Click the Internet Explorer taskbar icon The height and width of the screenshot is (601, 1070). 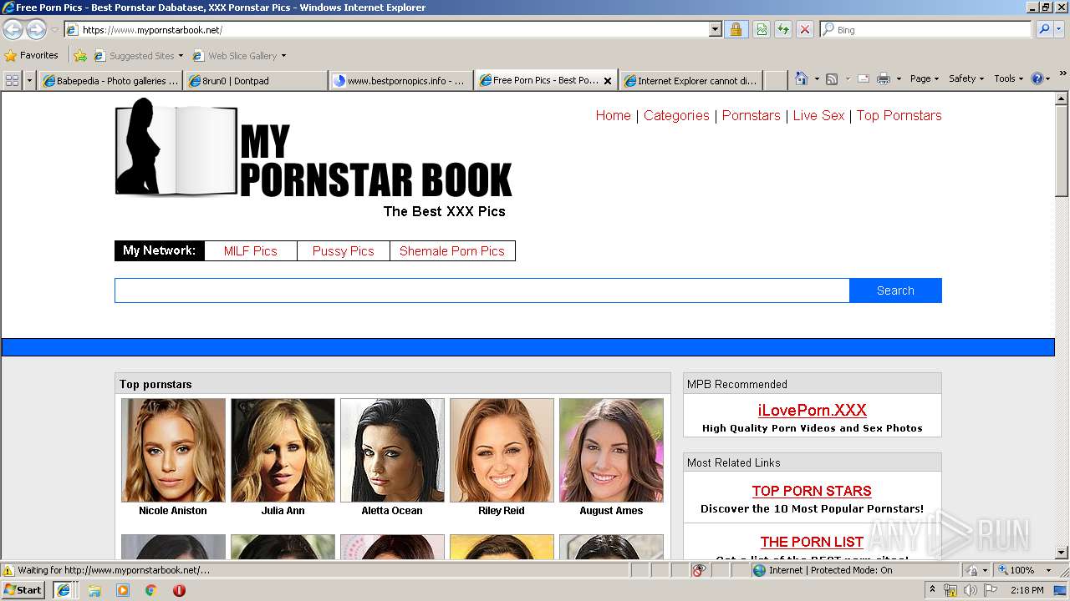click(63, 590)
